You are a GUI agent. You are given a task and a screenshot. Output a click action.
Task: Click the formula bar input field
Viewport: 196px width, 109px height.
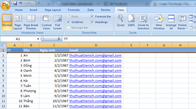[x=128, y=39]
